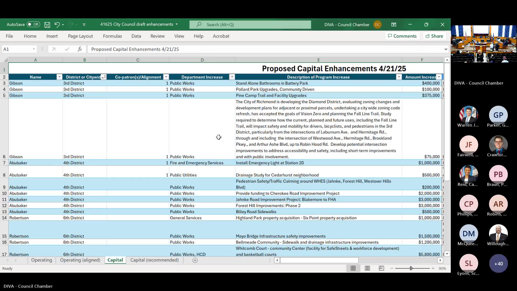Click the GP Parker participant avatar
Image resolution: width=517 pixels, height=291 pixels.
click(x=498, y=115)
